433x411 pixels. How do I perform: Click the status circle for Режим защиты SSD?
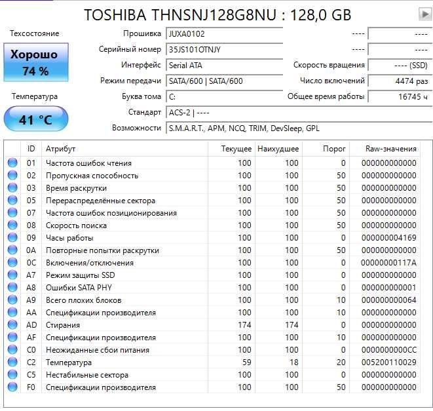(12, 275)
